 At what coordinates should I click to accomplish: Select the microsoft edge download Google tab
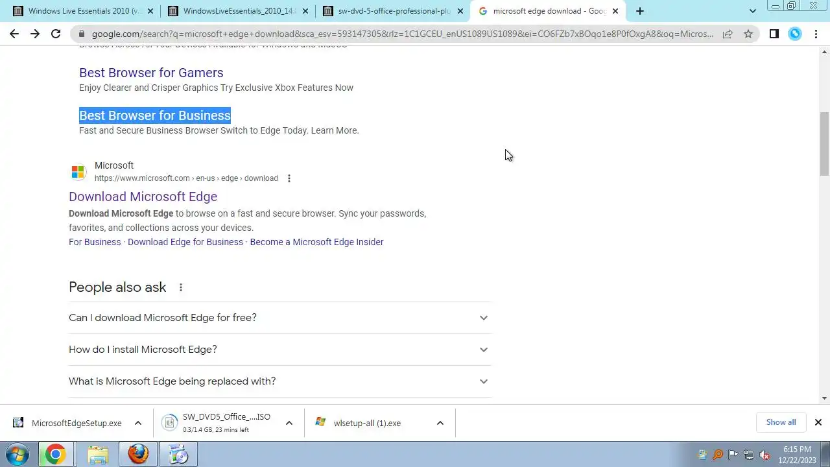tap(548, 11)
